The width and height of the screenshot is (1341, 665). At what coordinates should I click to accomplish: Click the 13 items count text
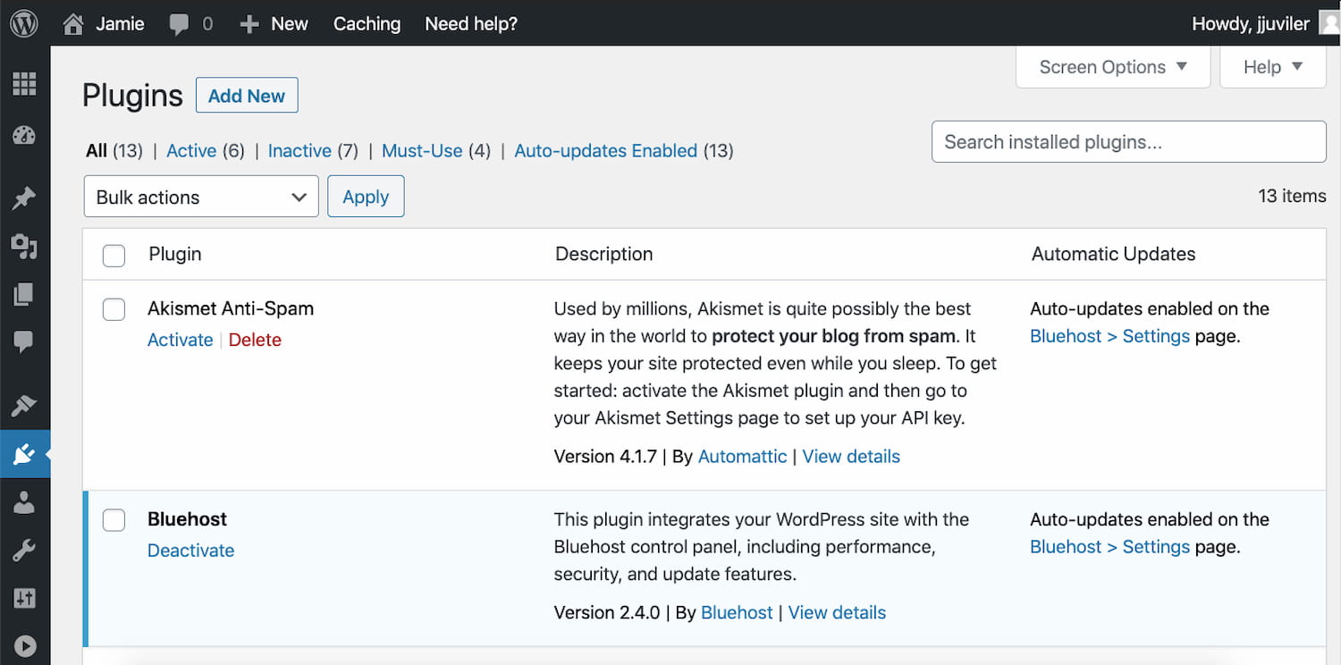coord(1292,196)
